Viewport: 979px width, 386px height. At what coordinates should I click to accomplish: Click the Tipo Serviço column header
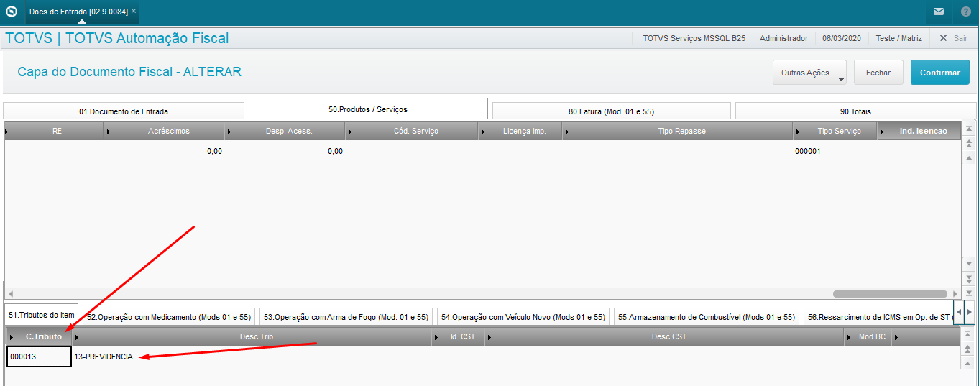pos(839,132)
